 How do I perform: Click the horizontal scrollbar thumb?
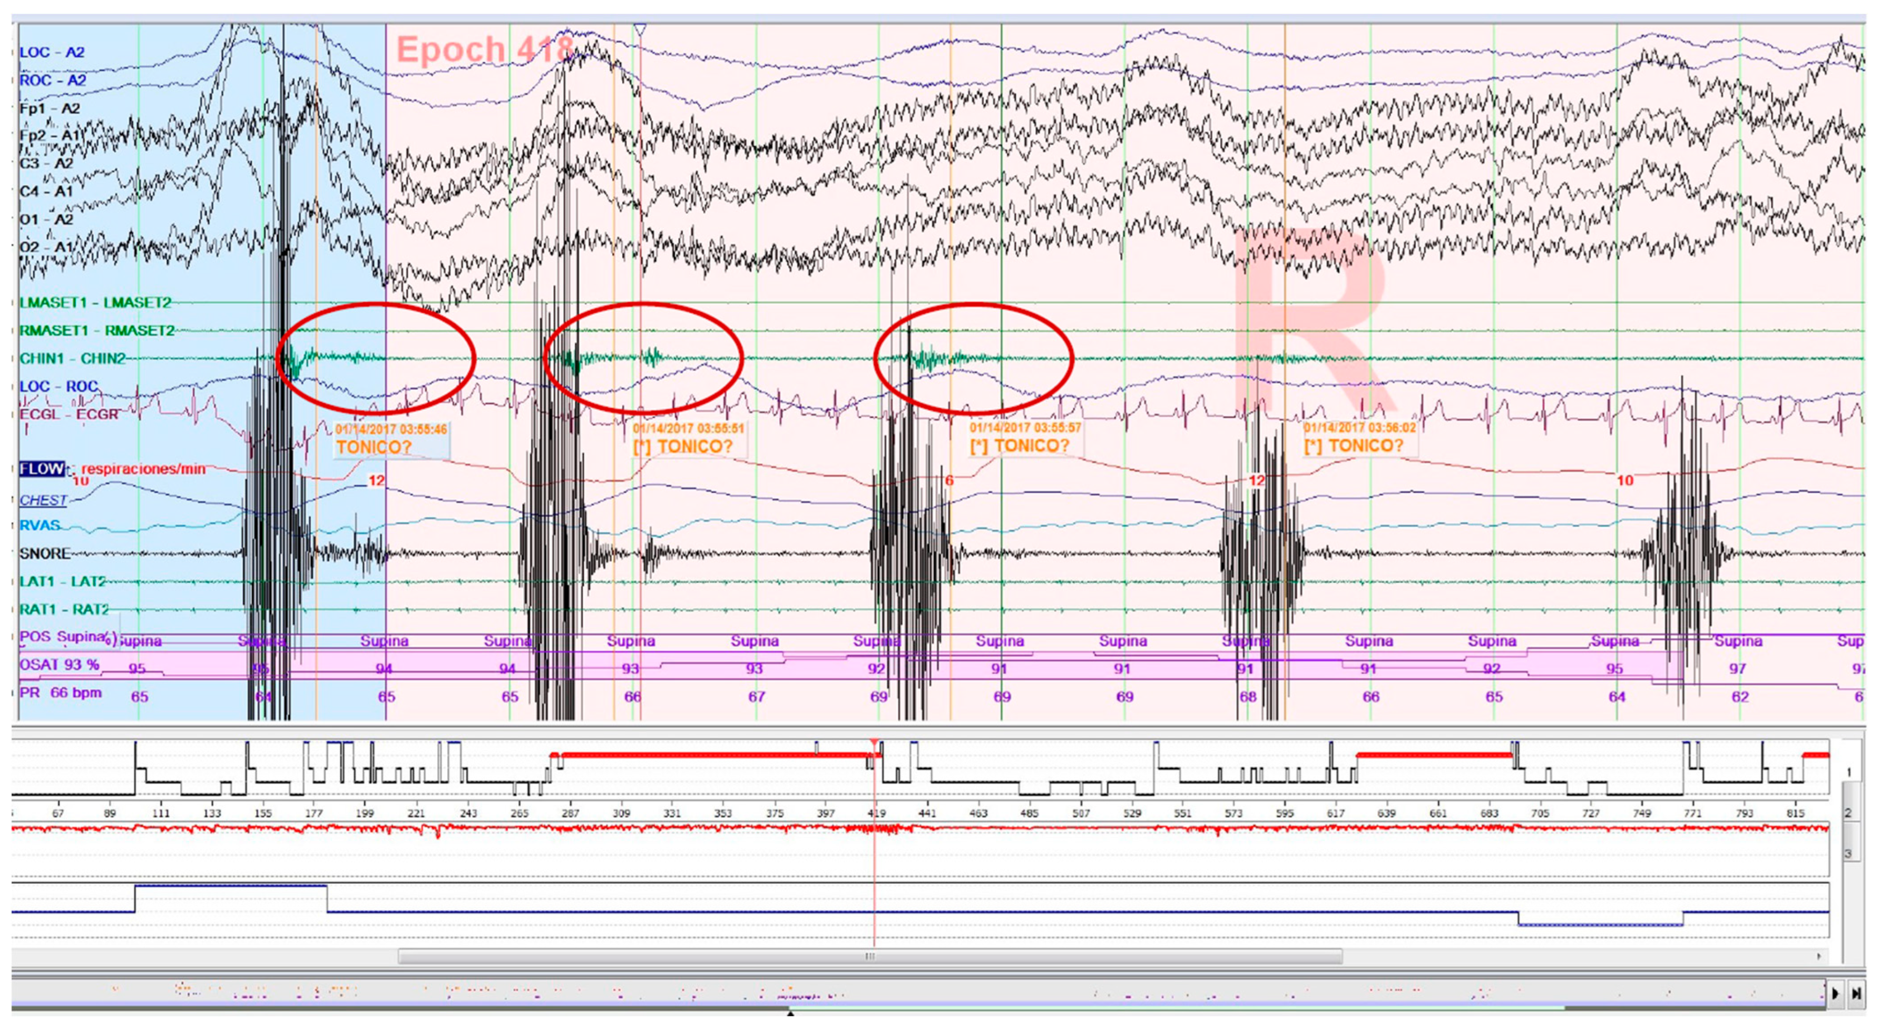(870, 956)
